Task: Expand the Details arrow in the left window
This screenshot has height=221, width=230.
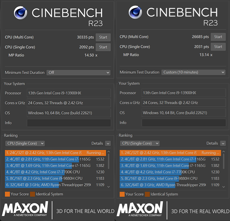Action: click(x=108, y=144)
